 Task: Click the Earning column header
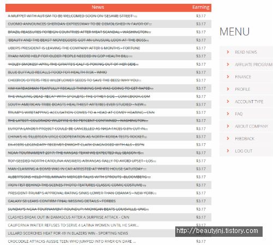click(x=201, y=7)
